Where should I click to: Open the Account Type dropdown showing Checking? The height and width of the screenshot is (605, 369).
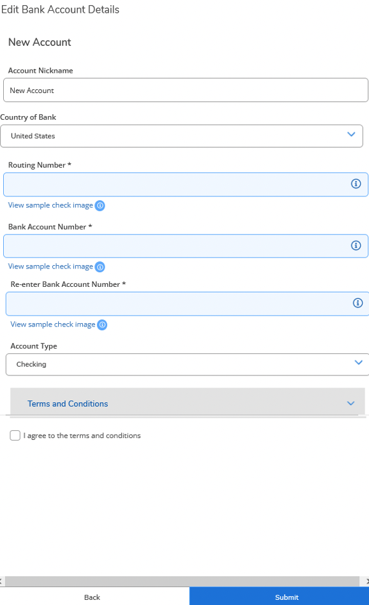(x=188, y=364)
